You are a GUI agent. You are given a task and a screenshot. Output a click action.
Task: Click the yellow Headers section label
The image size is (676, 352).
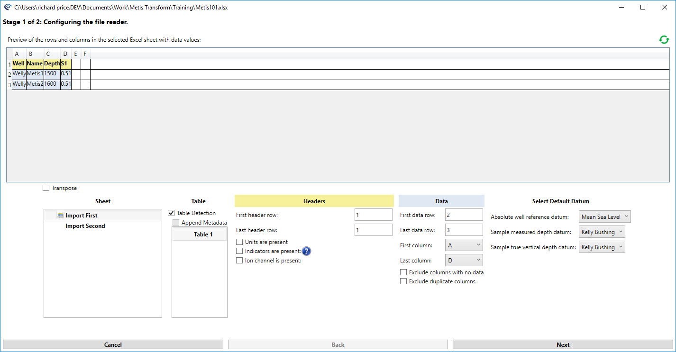(314, 201)
